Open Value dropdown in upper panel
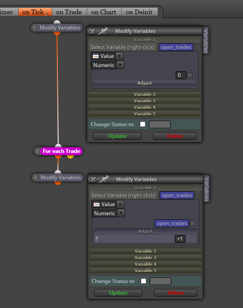This screenshot has width=243, height=308. tap(119, 56)
